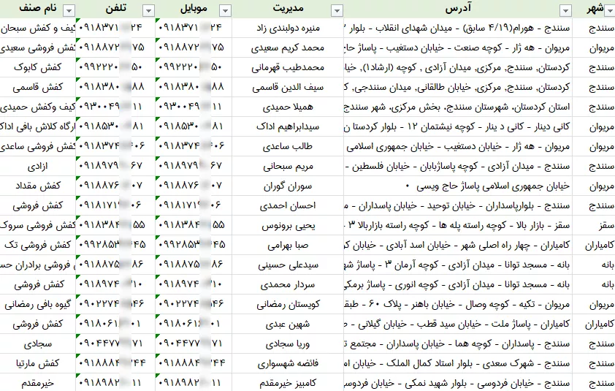Select the cell فائضه شهسواری
The height and width of the screenshot is (391, 615).
(x=288, y=363)
